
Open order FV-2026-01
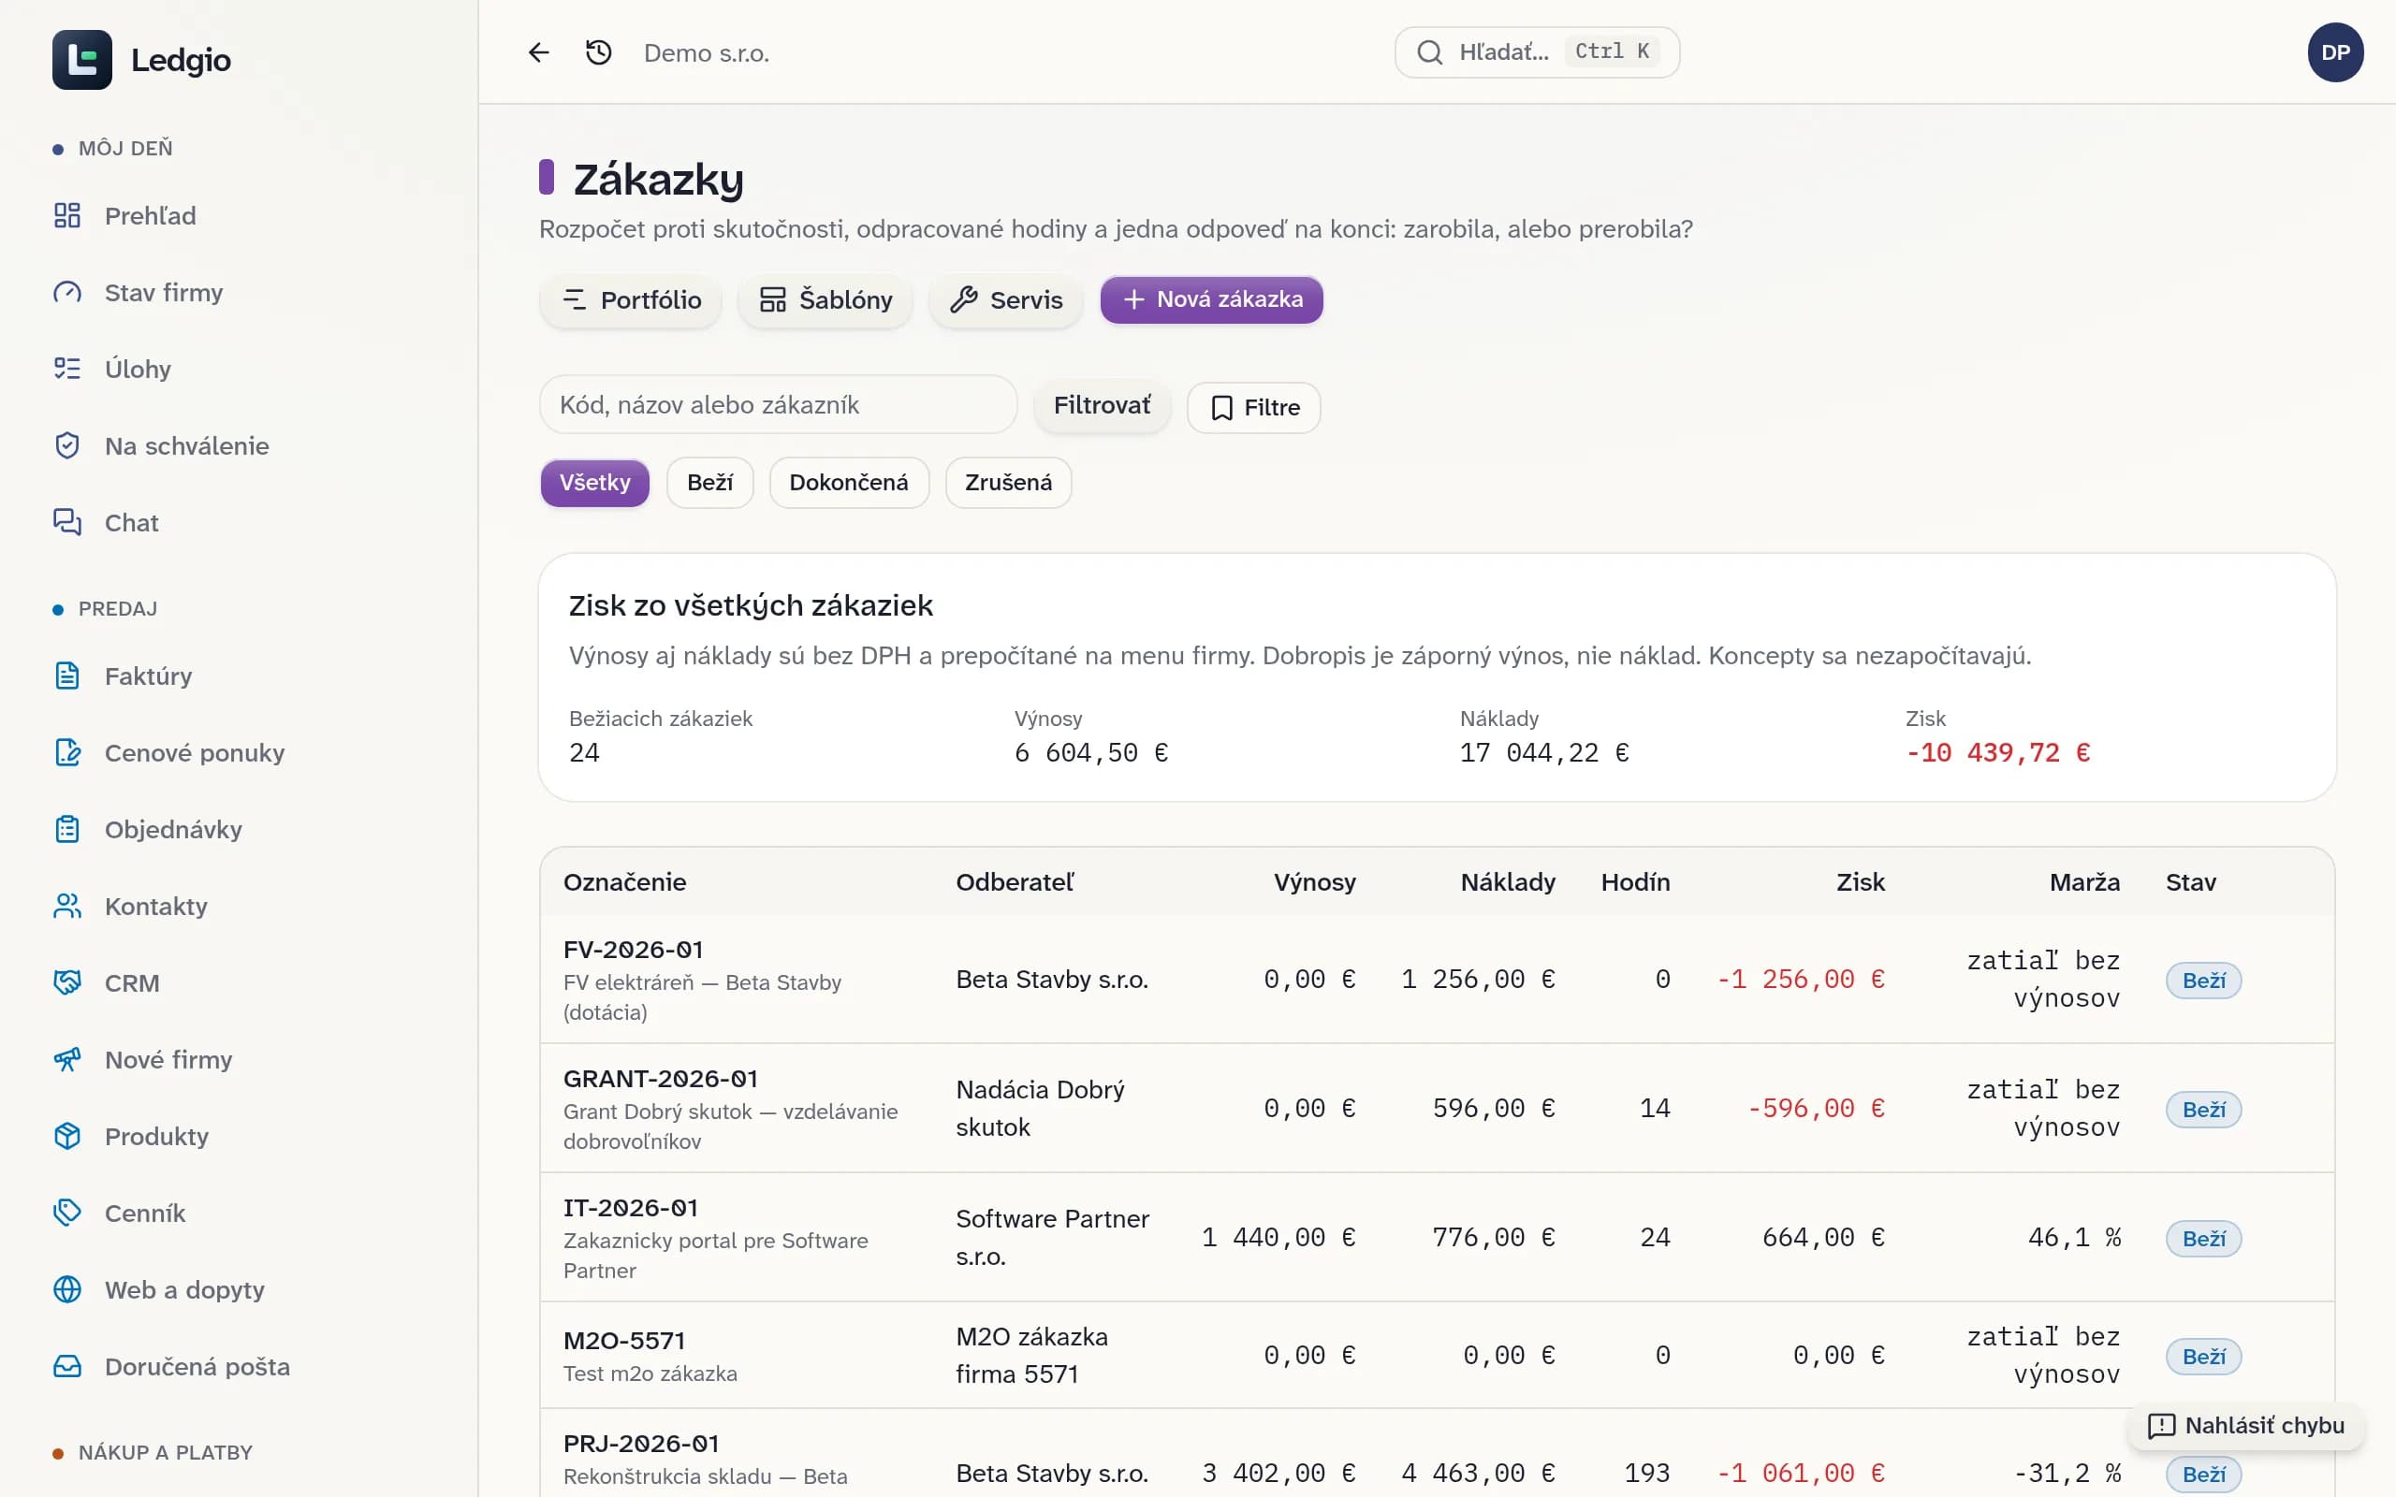(634, 950)
